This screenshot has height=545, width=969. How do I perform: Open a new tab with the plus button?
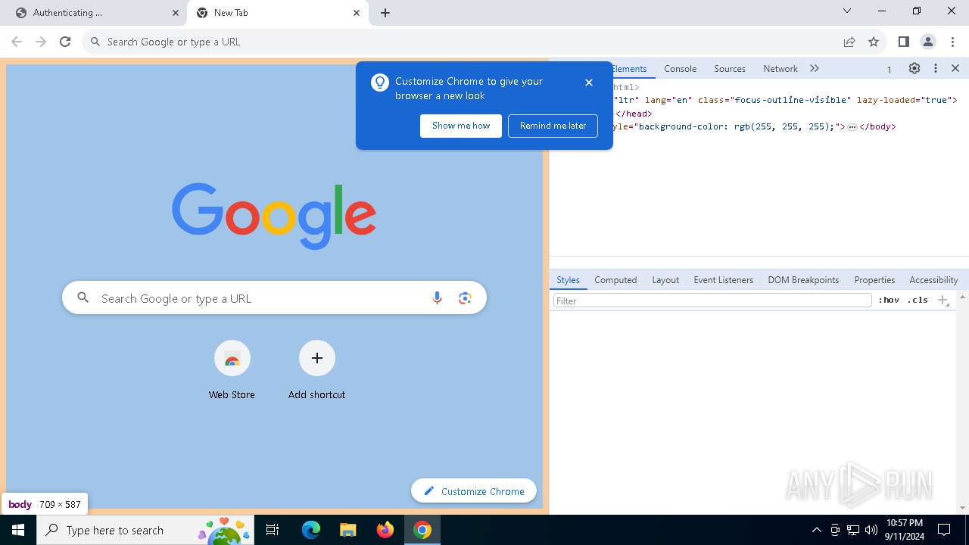[385, 13]
